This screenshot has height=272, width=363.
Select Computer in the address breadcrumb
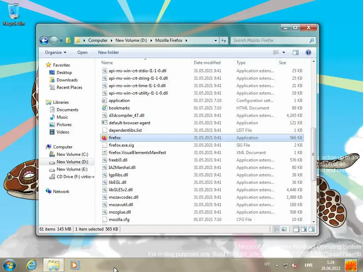[x=98, y=40]
